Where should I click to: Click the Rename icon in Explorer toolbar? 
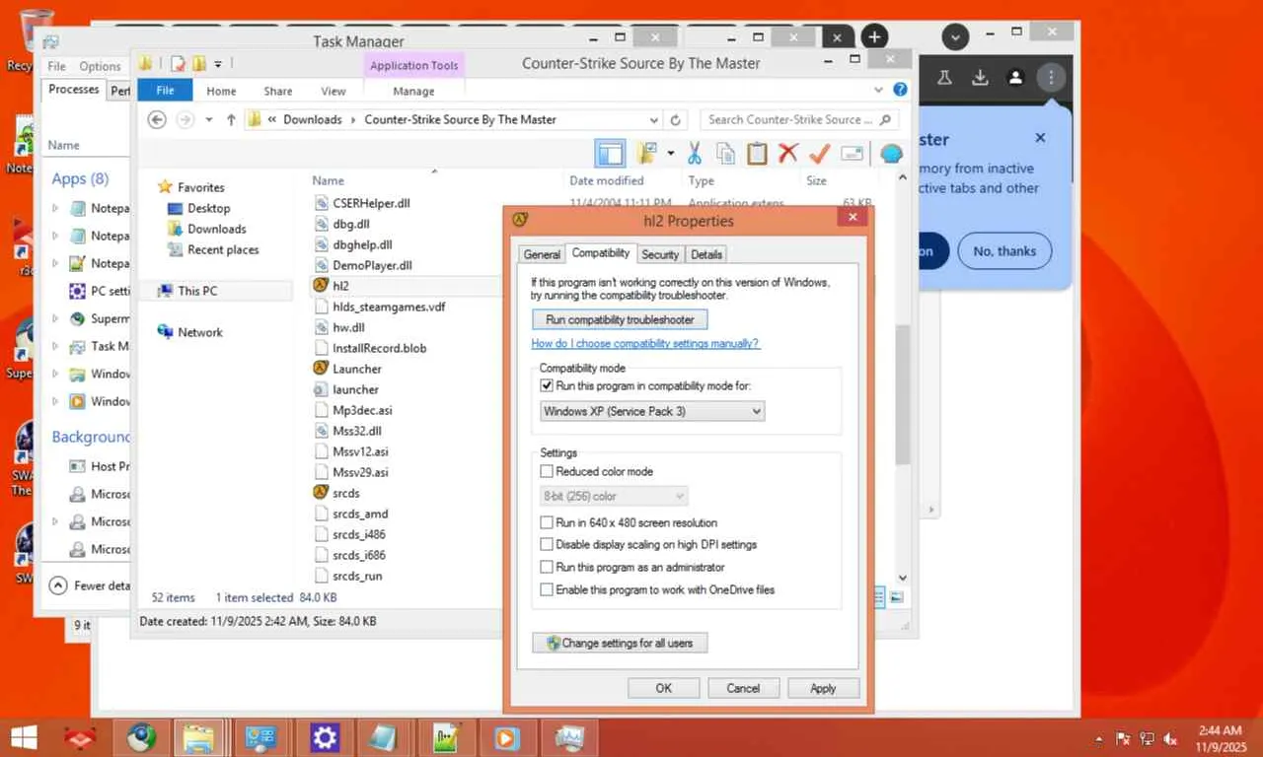point(852,153)
